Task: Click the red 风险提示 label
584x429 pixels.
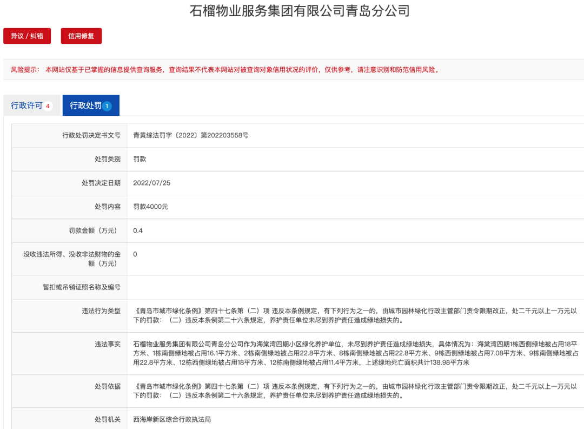Action: point(25,70)
